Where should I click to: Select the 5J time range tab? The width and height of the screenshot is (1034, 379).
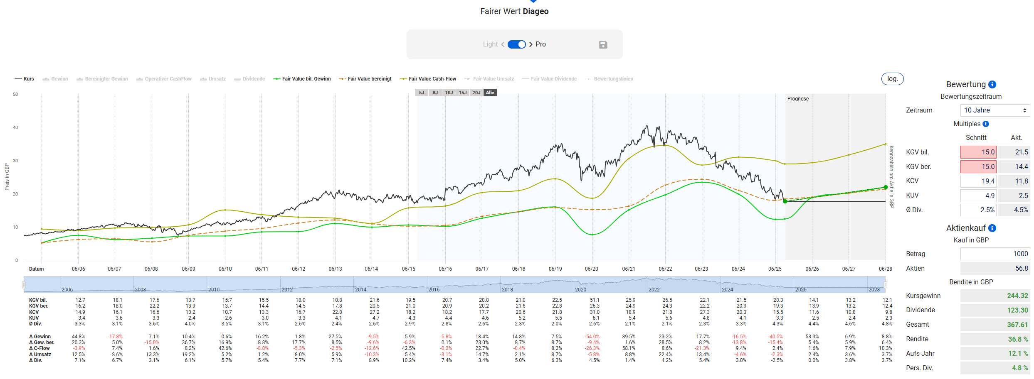pyautogui.click(x=422, y=93)
